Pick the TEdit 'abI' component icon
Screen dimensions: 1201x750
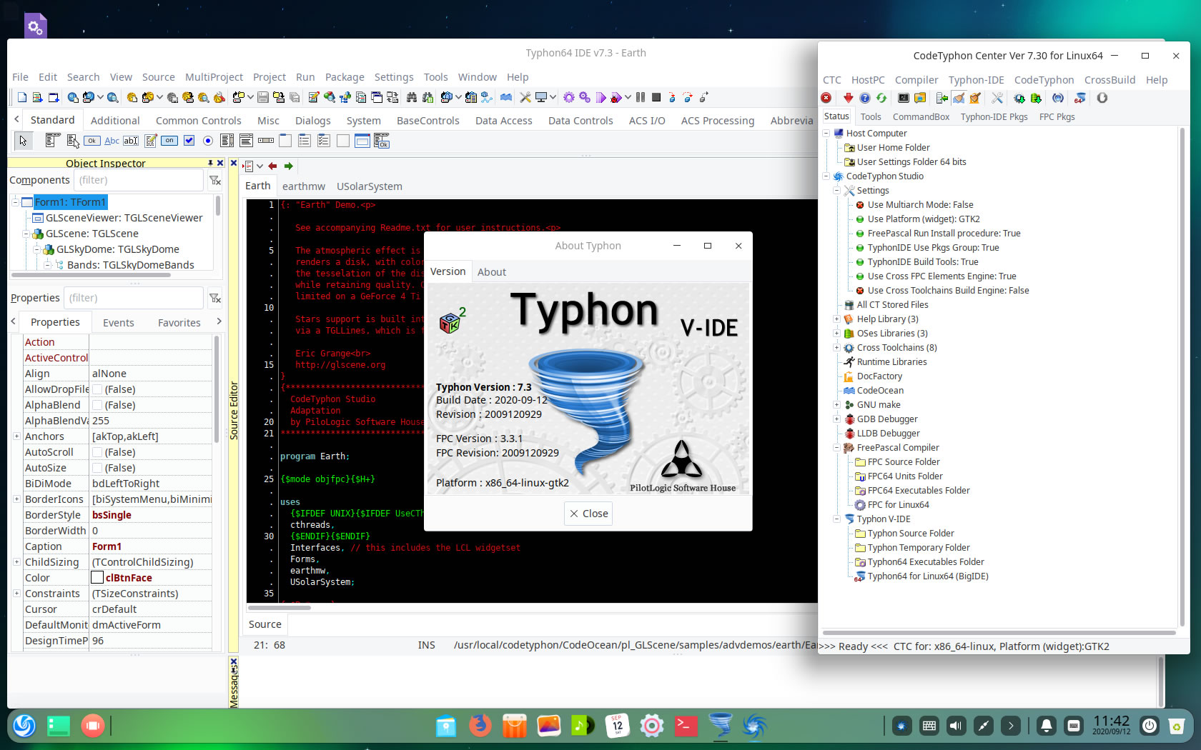coord(131,141)
